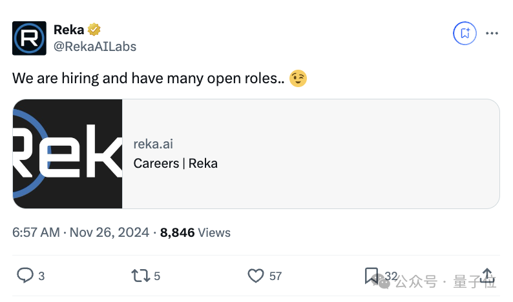Open the Reka logo card thumbnail

(67, 154)
